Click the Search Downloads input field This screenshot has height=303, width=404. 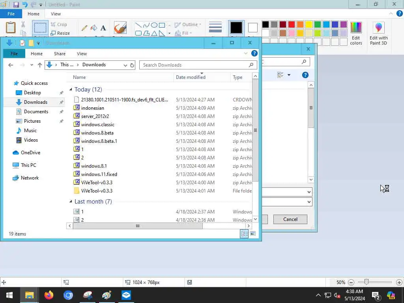(198, 65)
